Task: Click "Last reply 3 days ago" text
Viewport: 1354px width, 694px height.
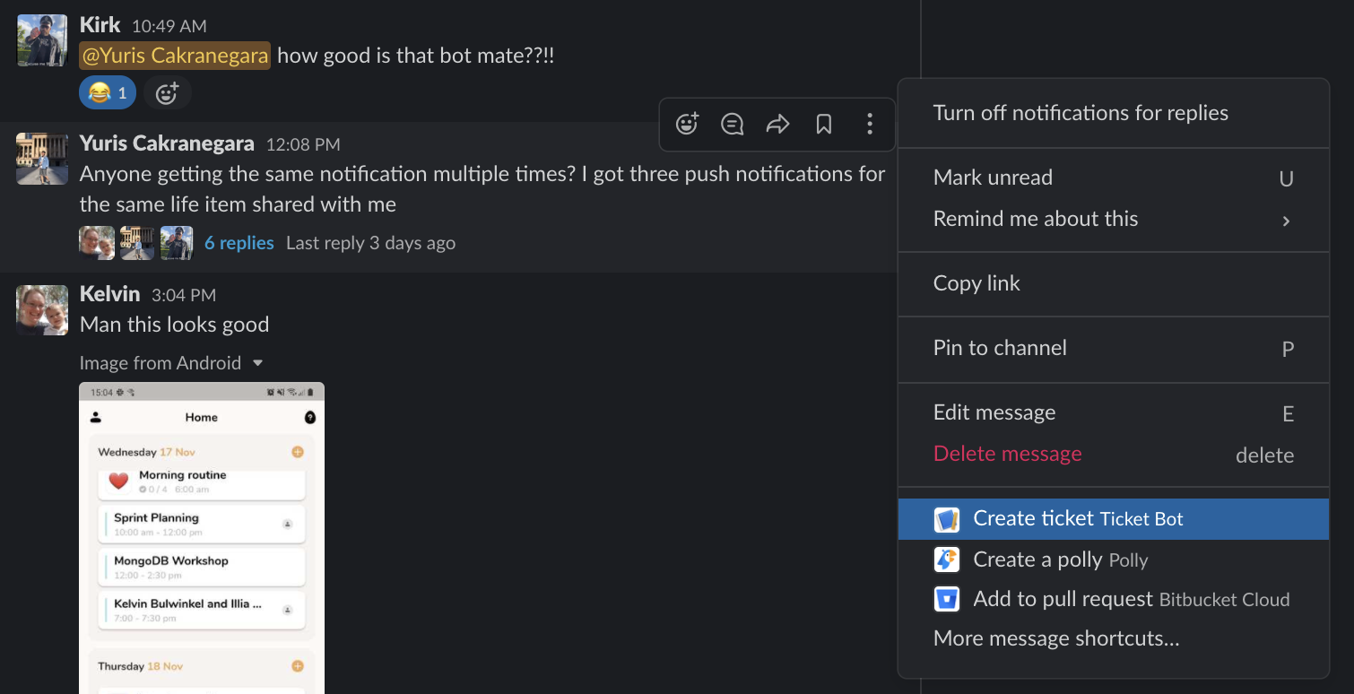Action: coord(370,243)
